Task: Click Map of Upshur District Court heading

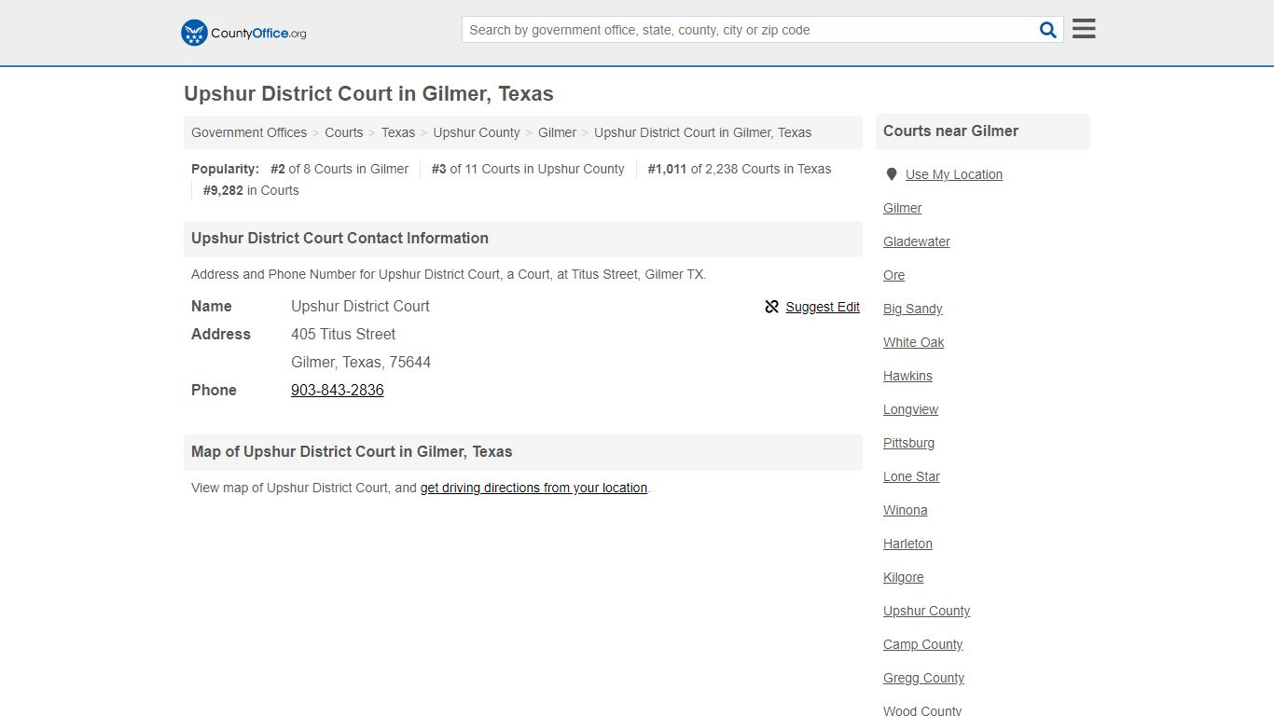Action: (353, 452)
